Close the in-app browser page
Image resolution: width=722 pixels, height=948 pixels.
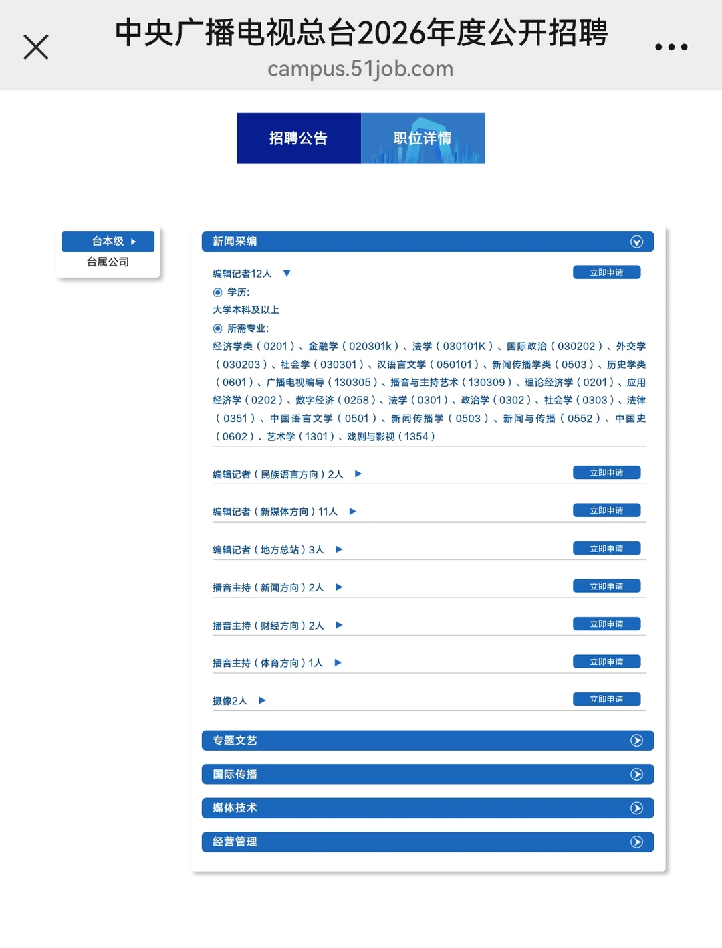pos(36,47)
